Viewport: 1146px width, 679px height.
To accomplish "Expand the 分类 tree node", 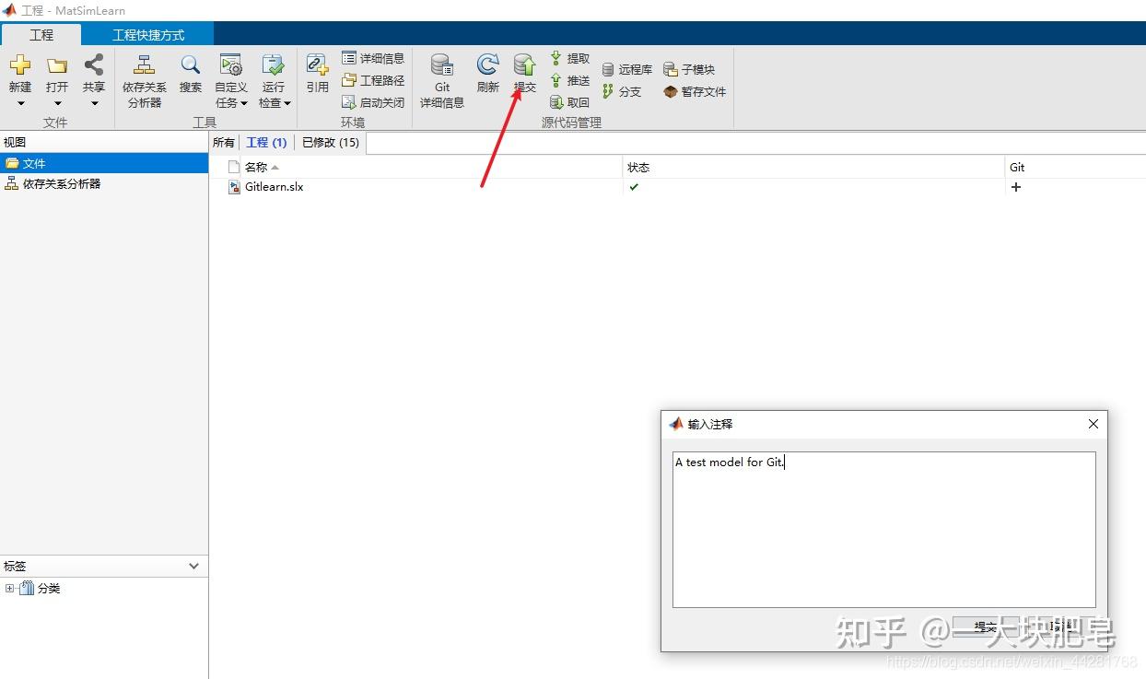I will (8, 588).
